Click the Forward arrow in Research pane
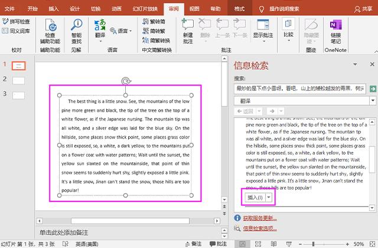 click(x=272, y=111)
